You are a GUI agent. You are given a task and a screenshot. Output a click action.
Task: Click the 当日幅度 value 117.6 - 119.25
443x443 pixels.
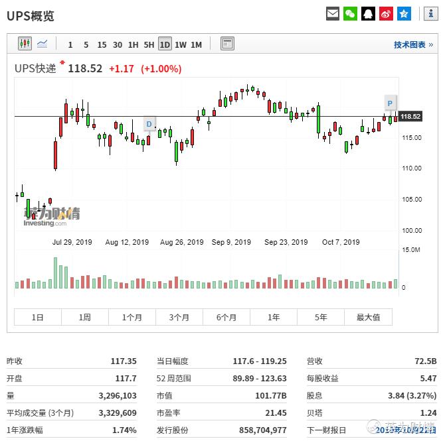(x=260, y=361)
